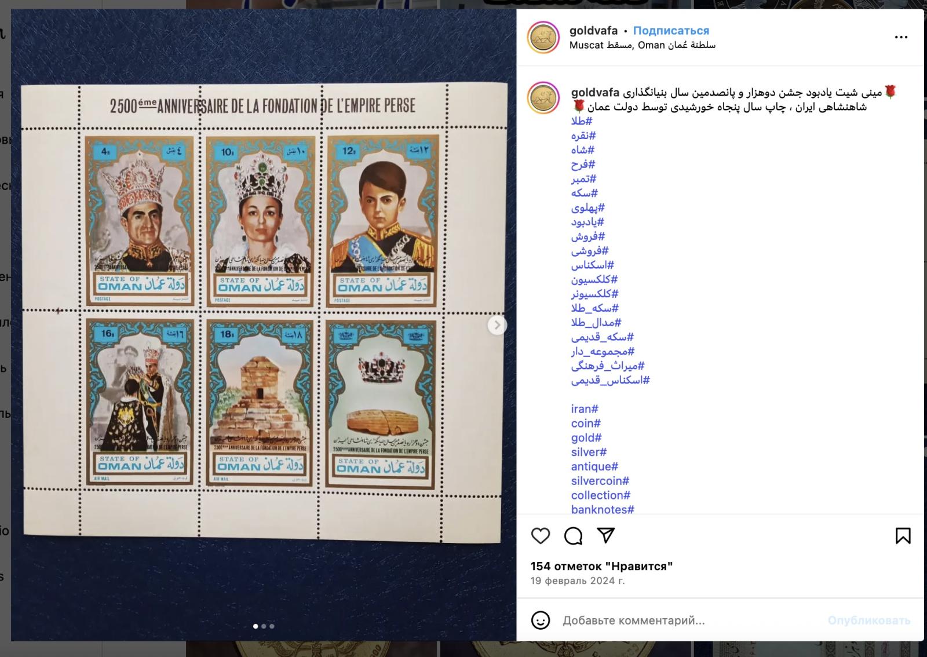Go to next photo with arrow
Image resolution: width=927 pixels, height=657 pixels.
(x=497, y=325)
